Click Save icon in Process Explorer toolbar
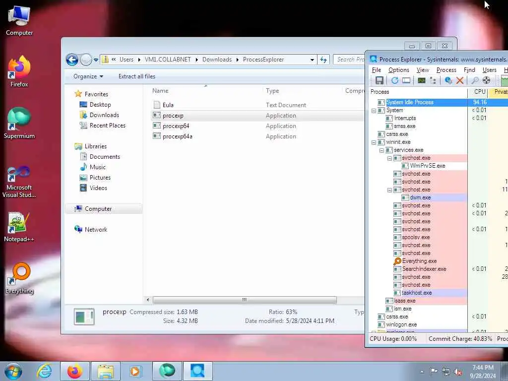 [x=379, y=80]
